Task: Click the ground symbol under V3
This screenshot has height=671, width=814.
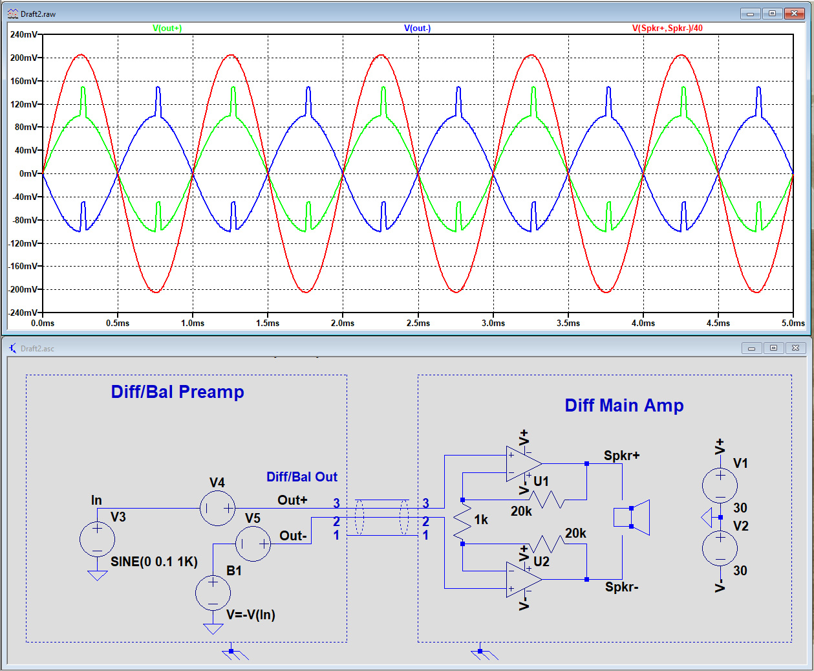Action: click(97, 575)
